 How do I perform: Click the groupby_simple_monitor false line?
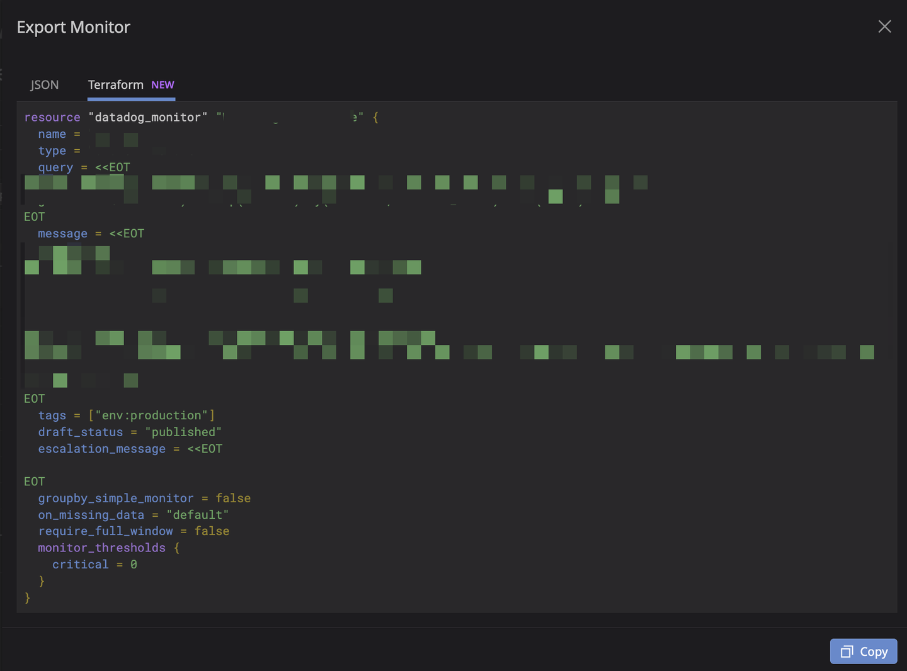point(144,499)
